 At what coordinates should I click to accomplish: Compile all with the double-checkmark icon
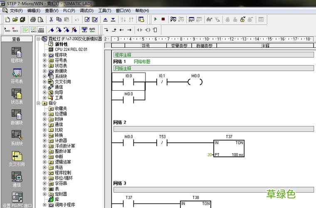(95, 20)
